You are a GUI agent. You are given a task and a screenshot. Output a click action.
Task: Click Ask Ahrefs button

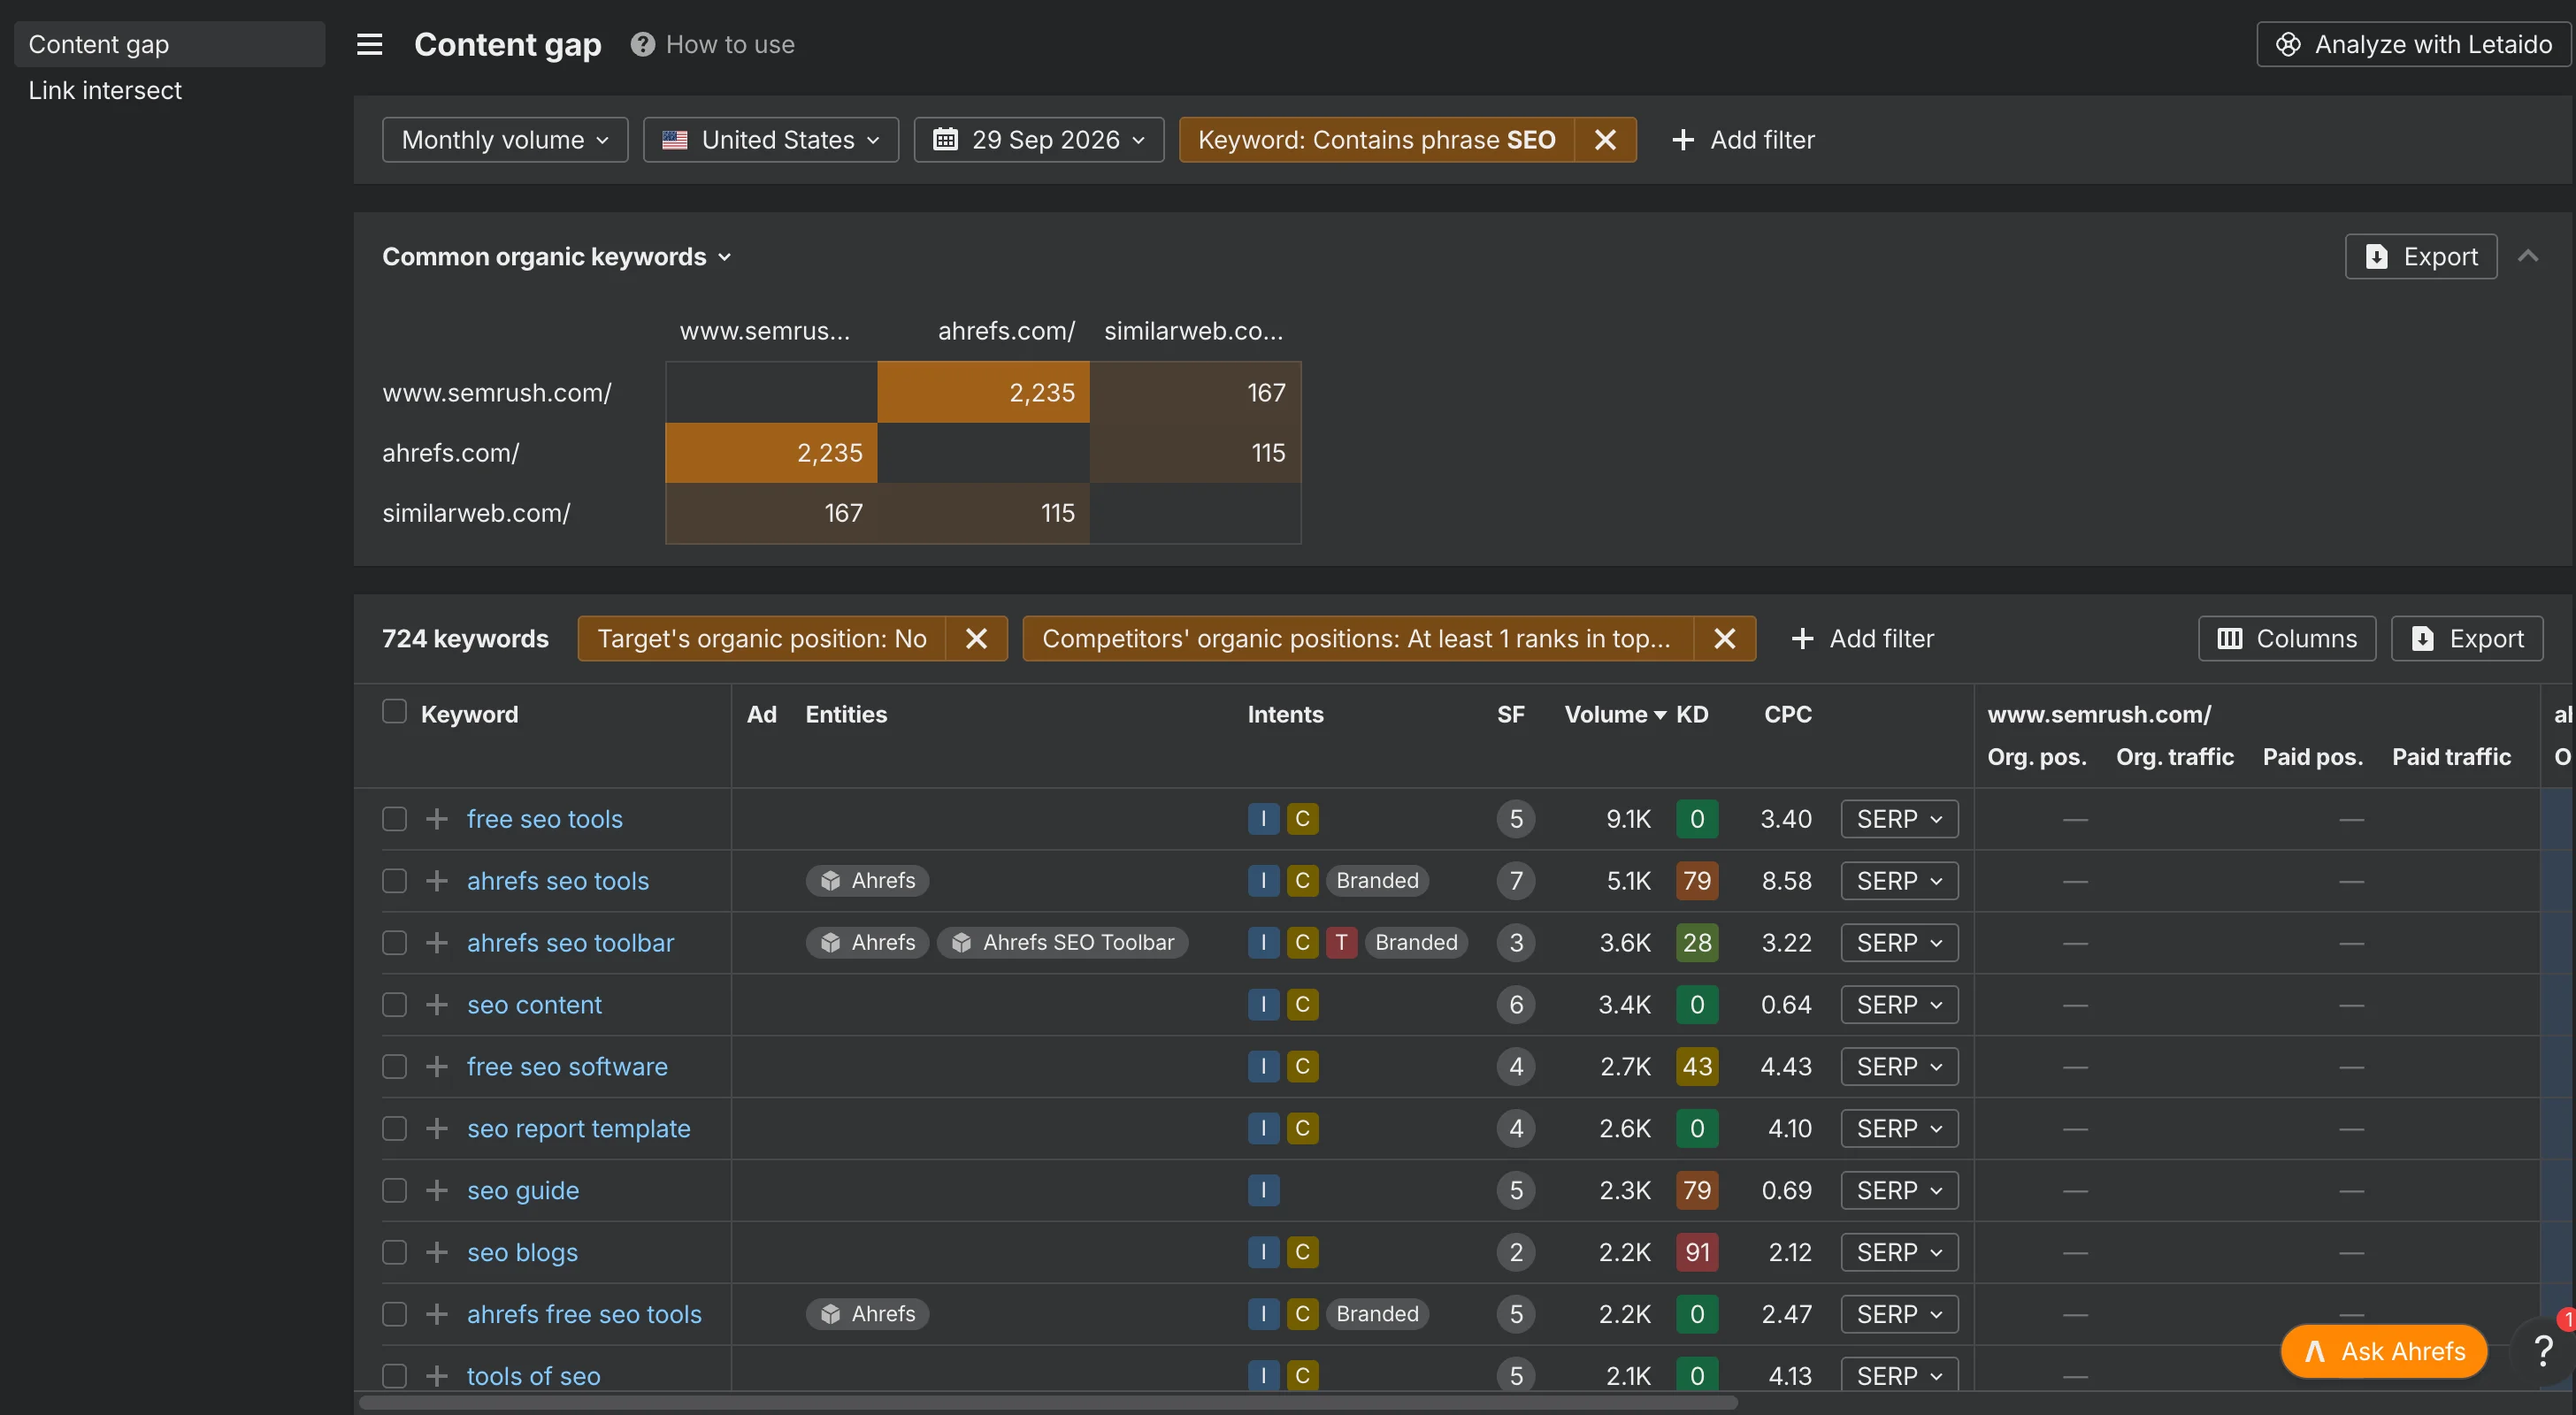click(x=2383, y=1351)
